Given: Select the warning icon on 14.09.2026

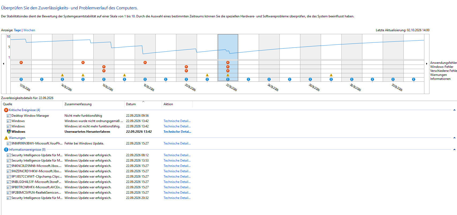Looking at the screenshot, I should click(62, 75).
